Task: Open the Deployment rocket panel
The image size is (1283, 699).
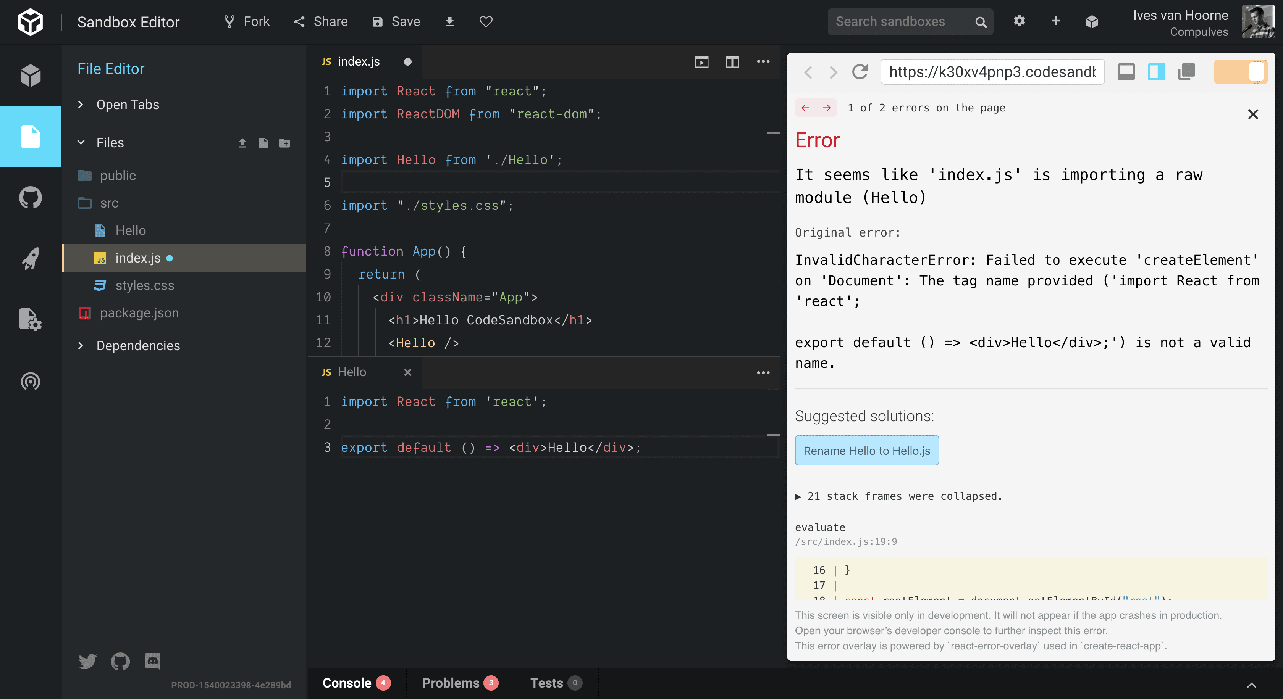Action: [31, 259]
